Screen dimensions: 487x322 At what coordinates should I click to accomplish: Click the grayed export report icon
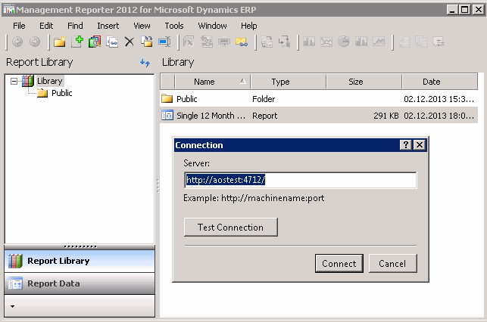207,42
